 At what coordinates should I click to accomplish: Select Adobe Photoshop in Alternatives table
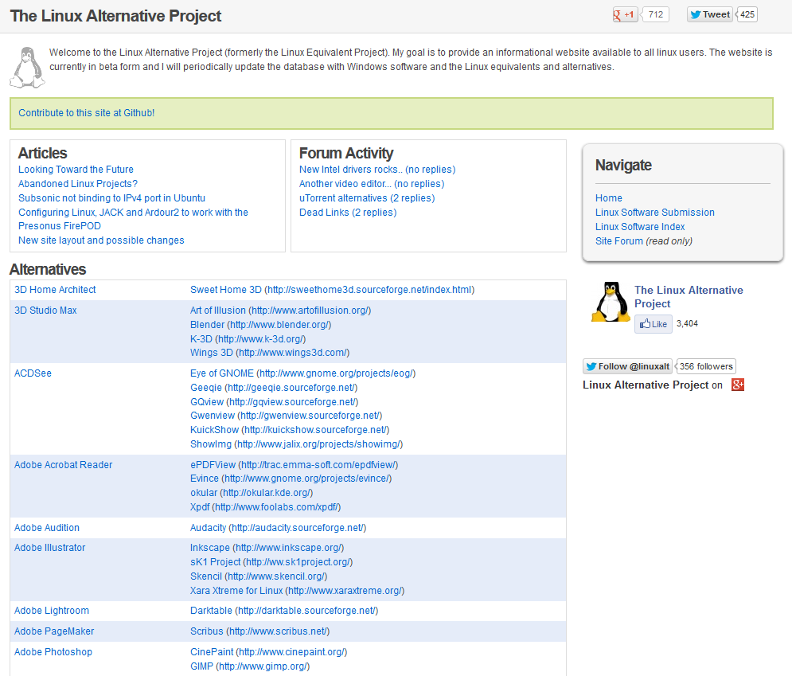[x=53, y=652]
